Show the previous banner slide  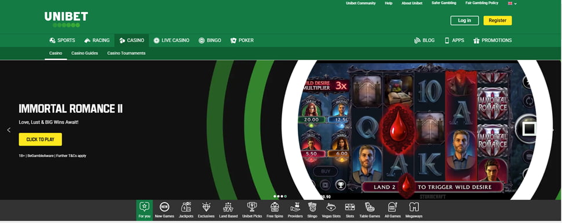[x=9, y=130]
